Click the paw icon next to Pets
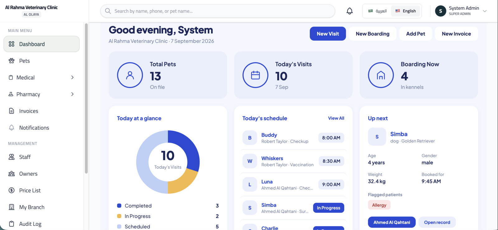This screenshot has height=230, width=498. [x=12, y=61]
